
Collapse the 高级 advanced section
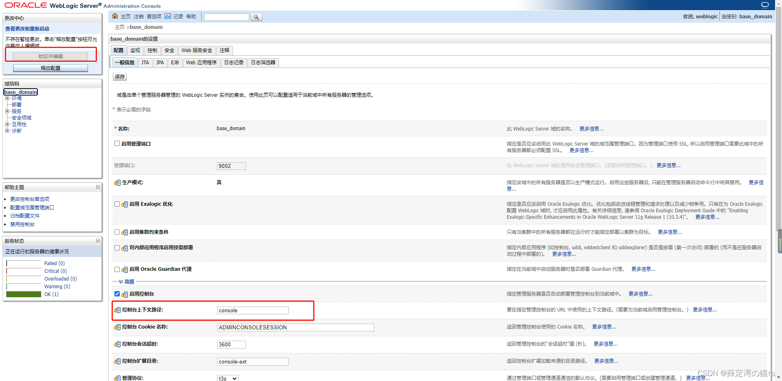click(121, 282)
